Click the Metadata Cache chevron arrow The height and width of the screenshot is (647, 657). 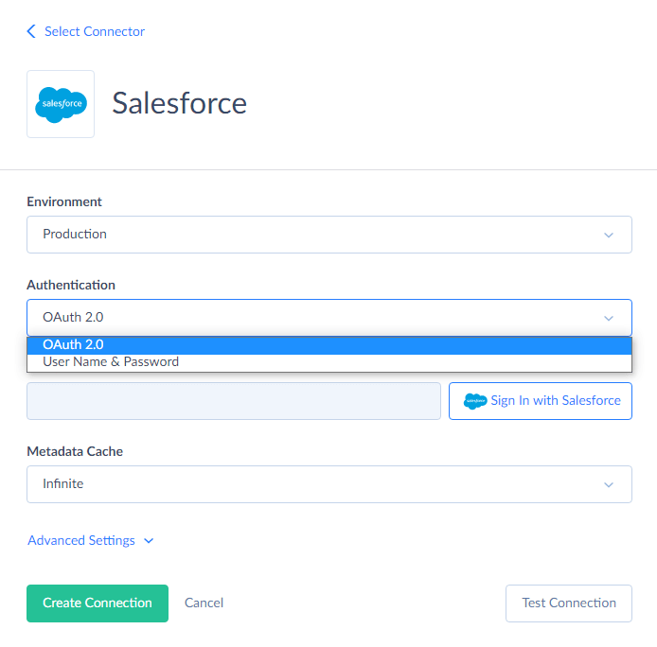pos(609,485)
